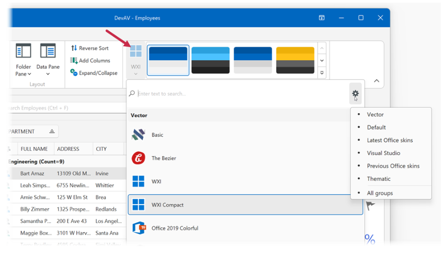442x257 pixels.
Task: Choose All groups in the menu
Action: coord(391,193)
